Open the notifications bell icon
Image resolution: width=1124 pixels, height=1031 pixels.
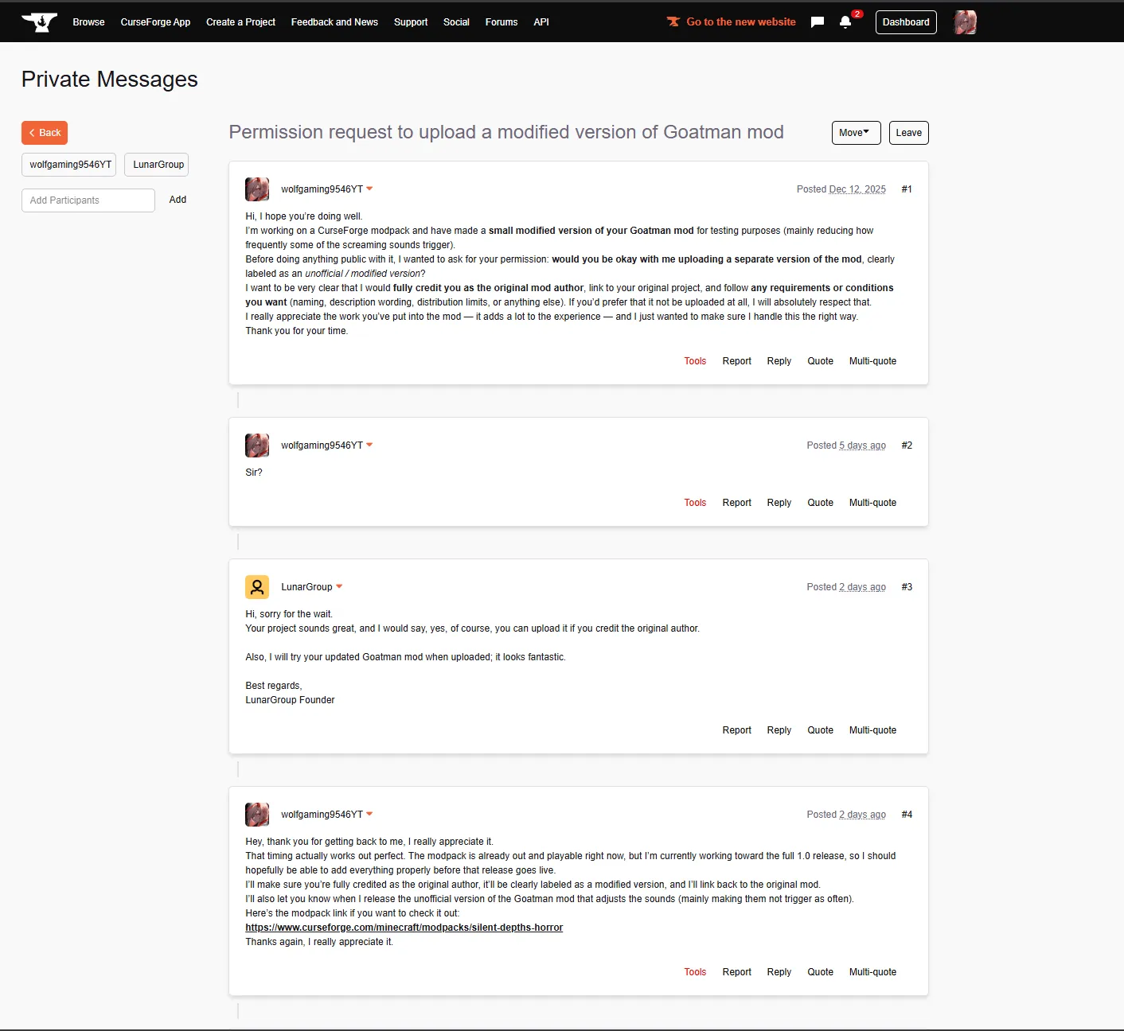[x=845, y=22]
